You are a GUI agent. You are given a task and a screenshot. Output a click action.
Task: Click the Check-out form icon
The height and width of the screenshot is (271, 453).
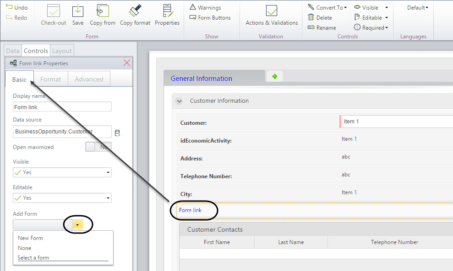click(x=54, y=11)
